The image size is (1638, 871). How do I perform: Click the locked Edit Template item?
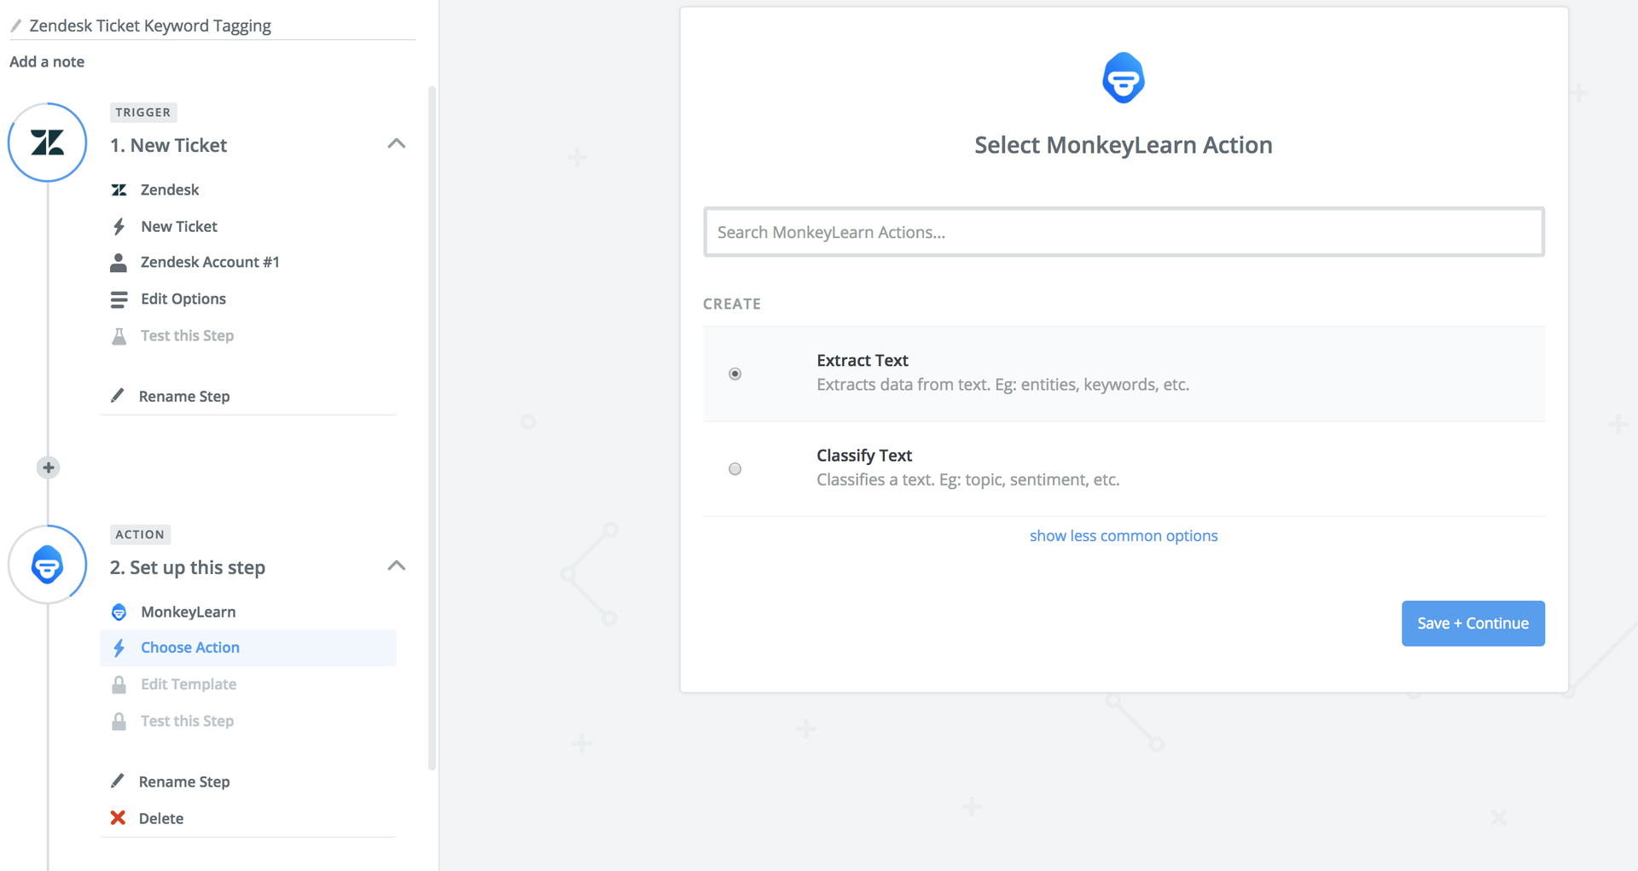(x=189, y=685)
